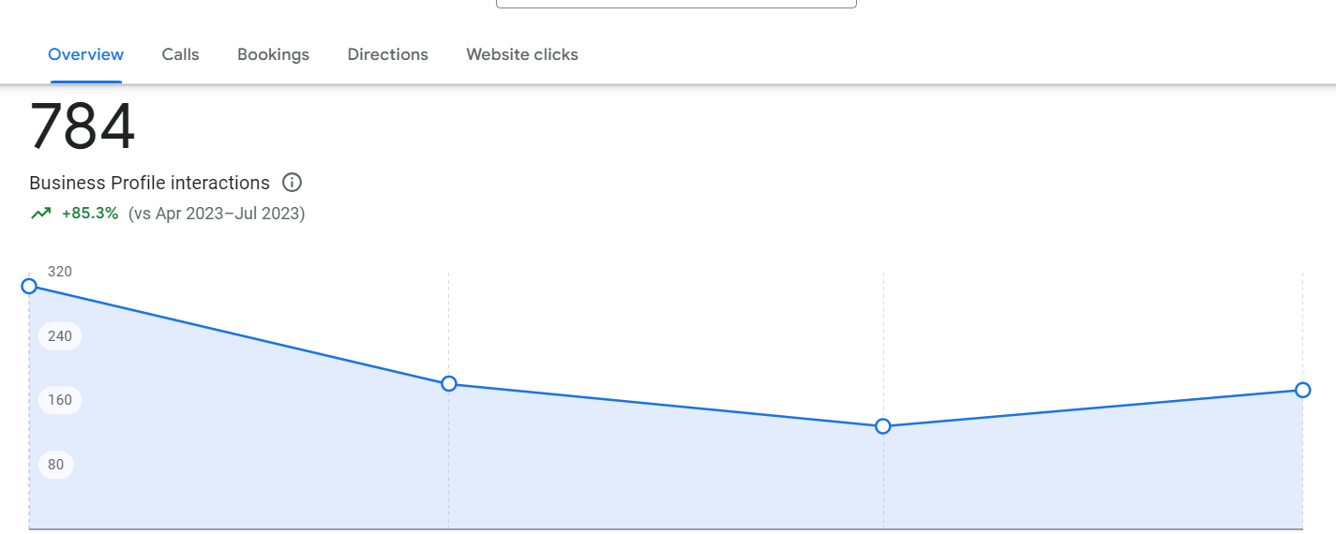Select the last data point at right edge

(x=1302, y=390)
